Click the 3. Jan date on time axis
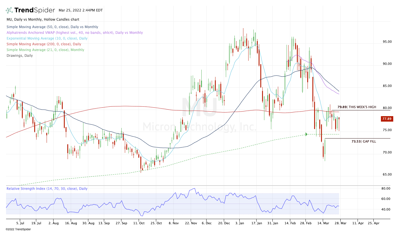 239,223
